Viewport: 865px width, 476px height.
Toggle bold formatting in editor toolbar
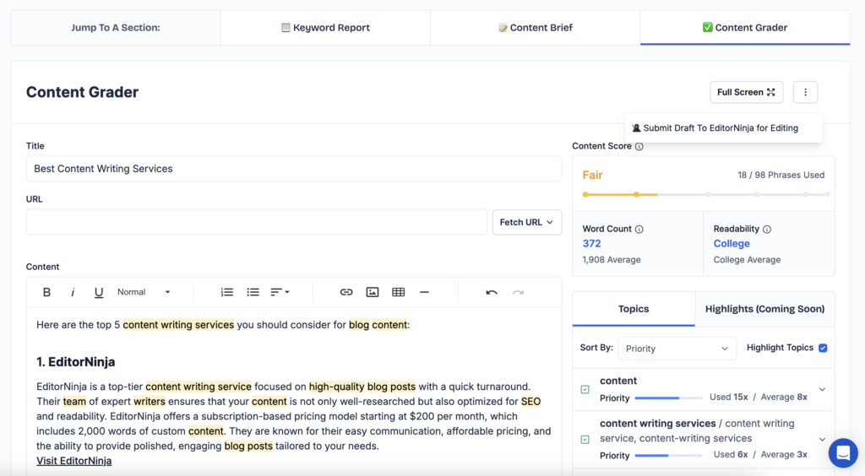coord(47,292)
